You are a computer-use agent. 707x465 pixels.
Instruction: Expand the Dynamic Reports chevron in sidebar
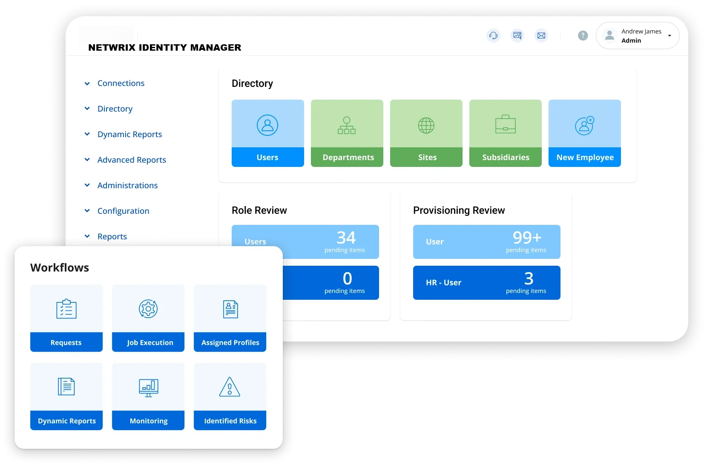[x=87, y=134]
